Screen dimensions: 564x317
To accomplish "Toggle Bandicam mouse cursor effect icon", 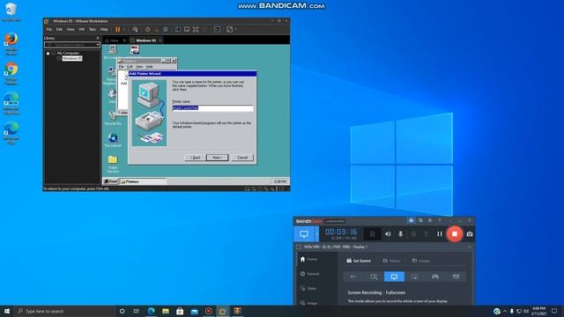I will [x=413, y=234].
